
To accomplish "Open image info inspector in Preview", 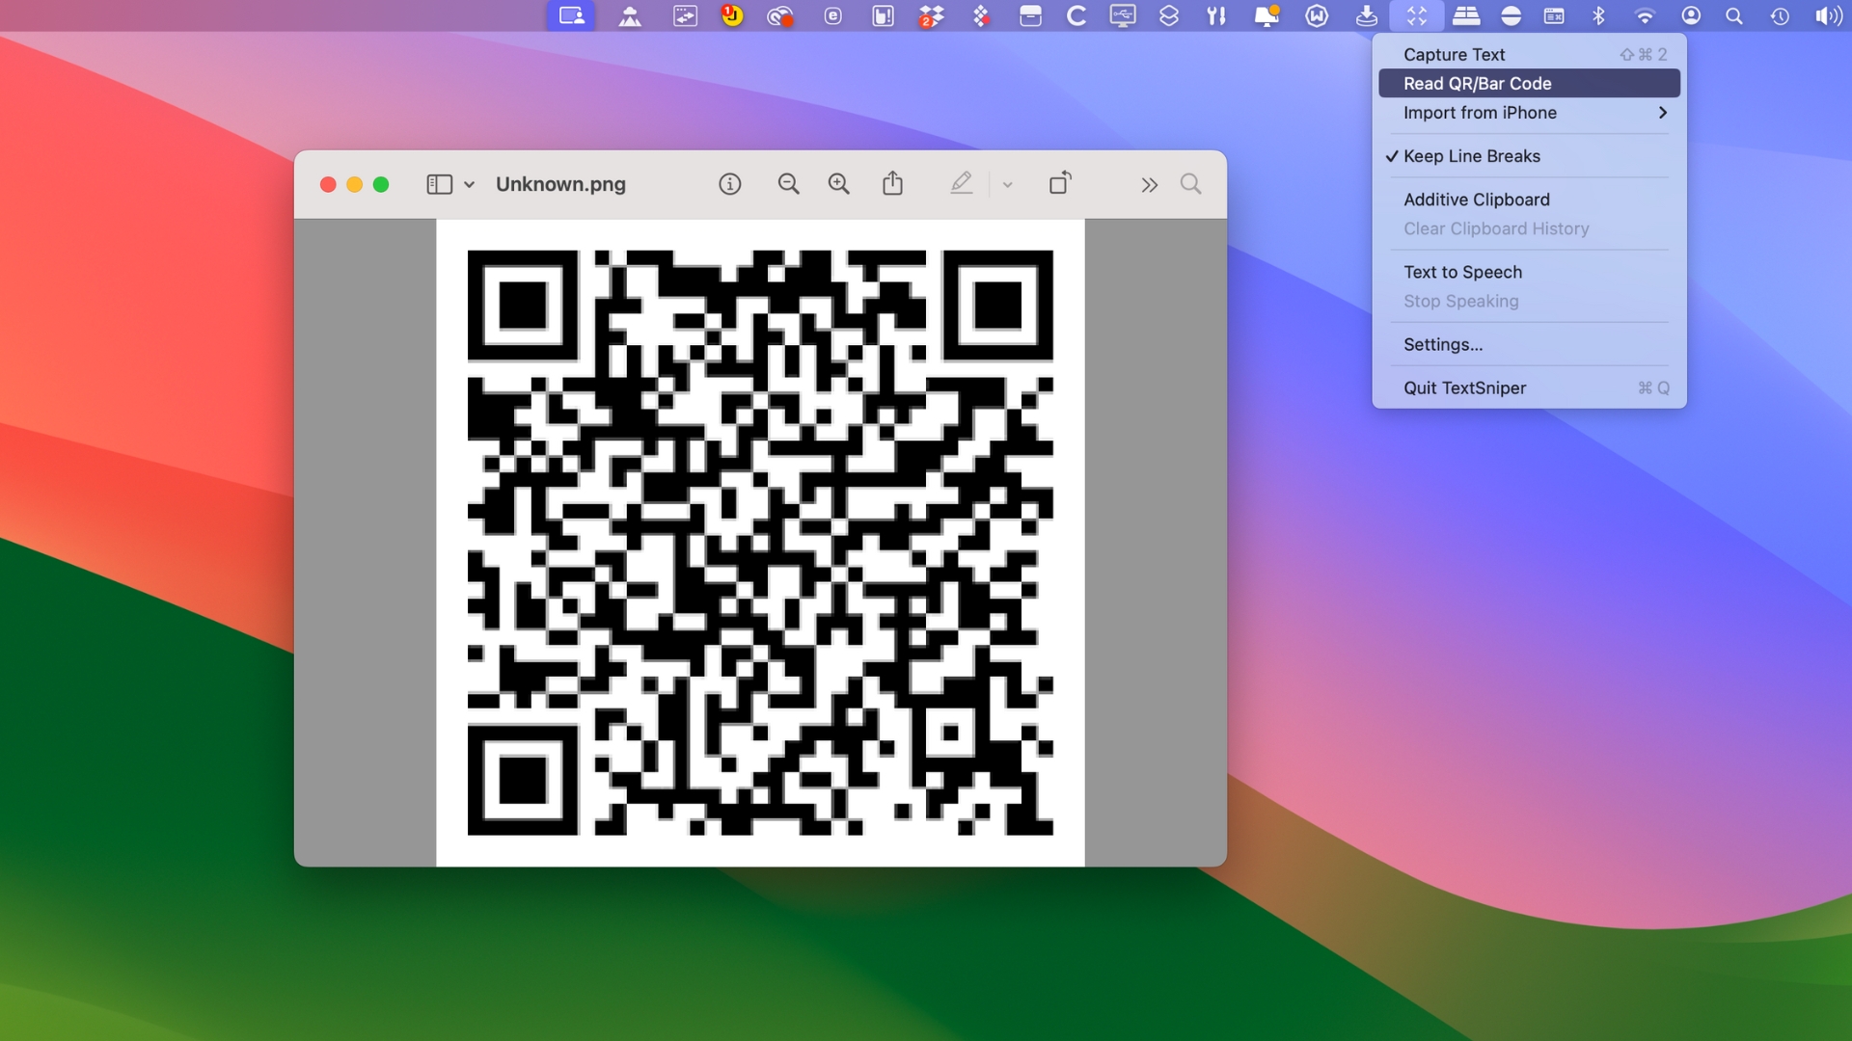I will [730, 184].
